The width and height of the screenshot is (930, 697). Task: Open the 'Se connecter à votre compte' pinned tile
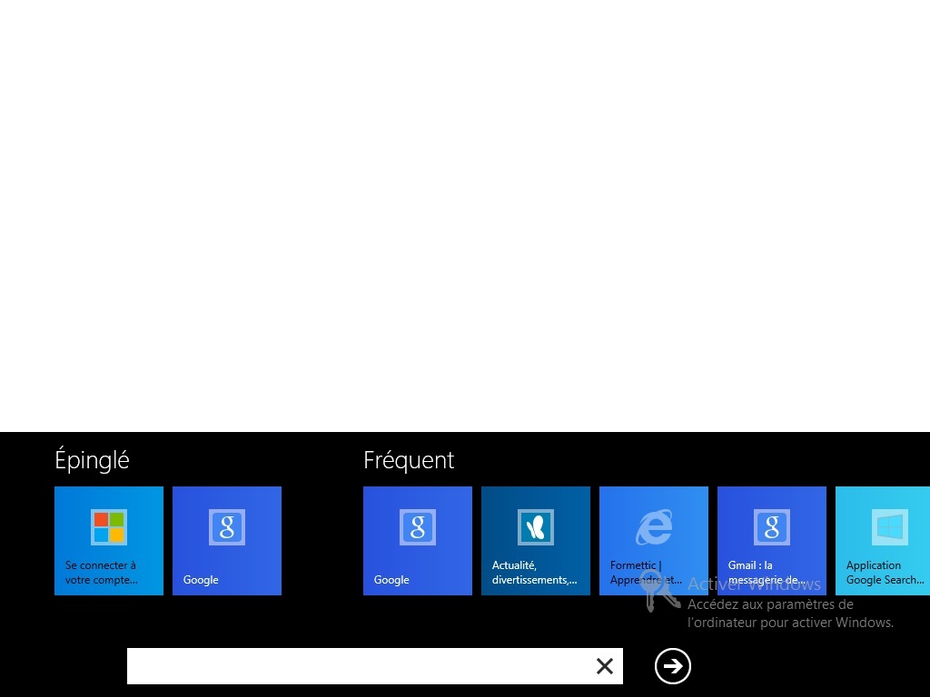coord(109,541)
